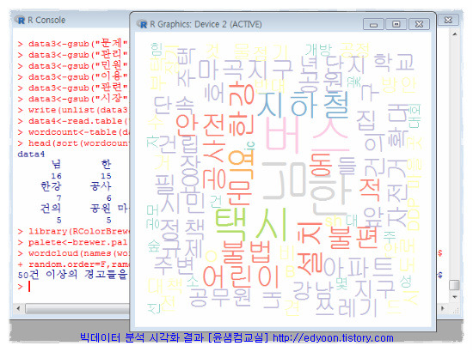Click the R Console horizontal scrollbar thumb
Viewport: 473px width, 352px height.
[77, 308]
